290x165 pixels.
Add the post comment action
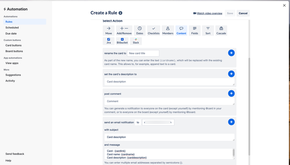231,94
